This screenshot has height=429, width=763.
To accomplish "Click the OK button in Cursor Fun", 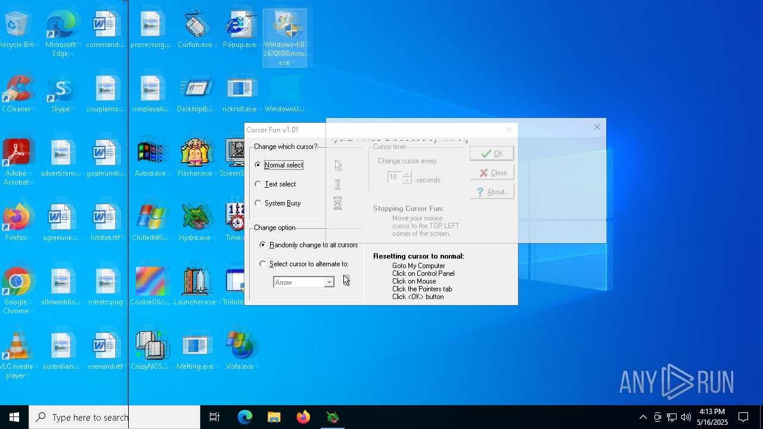I will coord(492,154).
